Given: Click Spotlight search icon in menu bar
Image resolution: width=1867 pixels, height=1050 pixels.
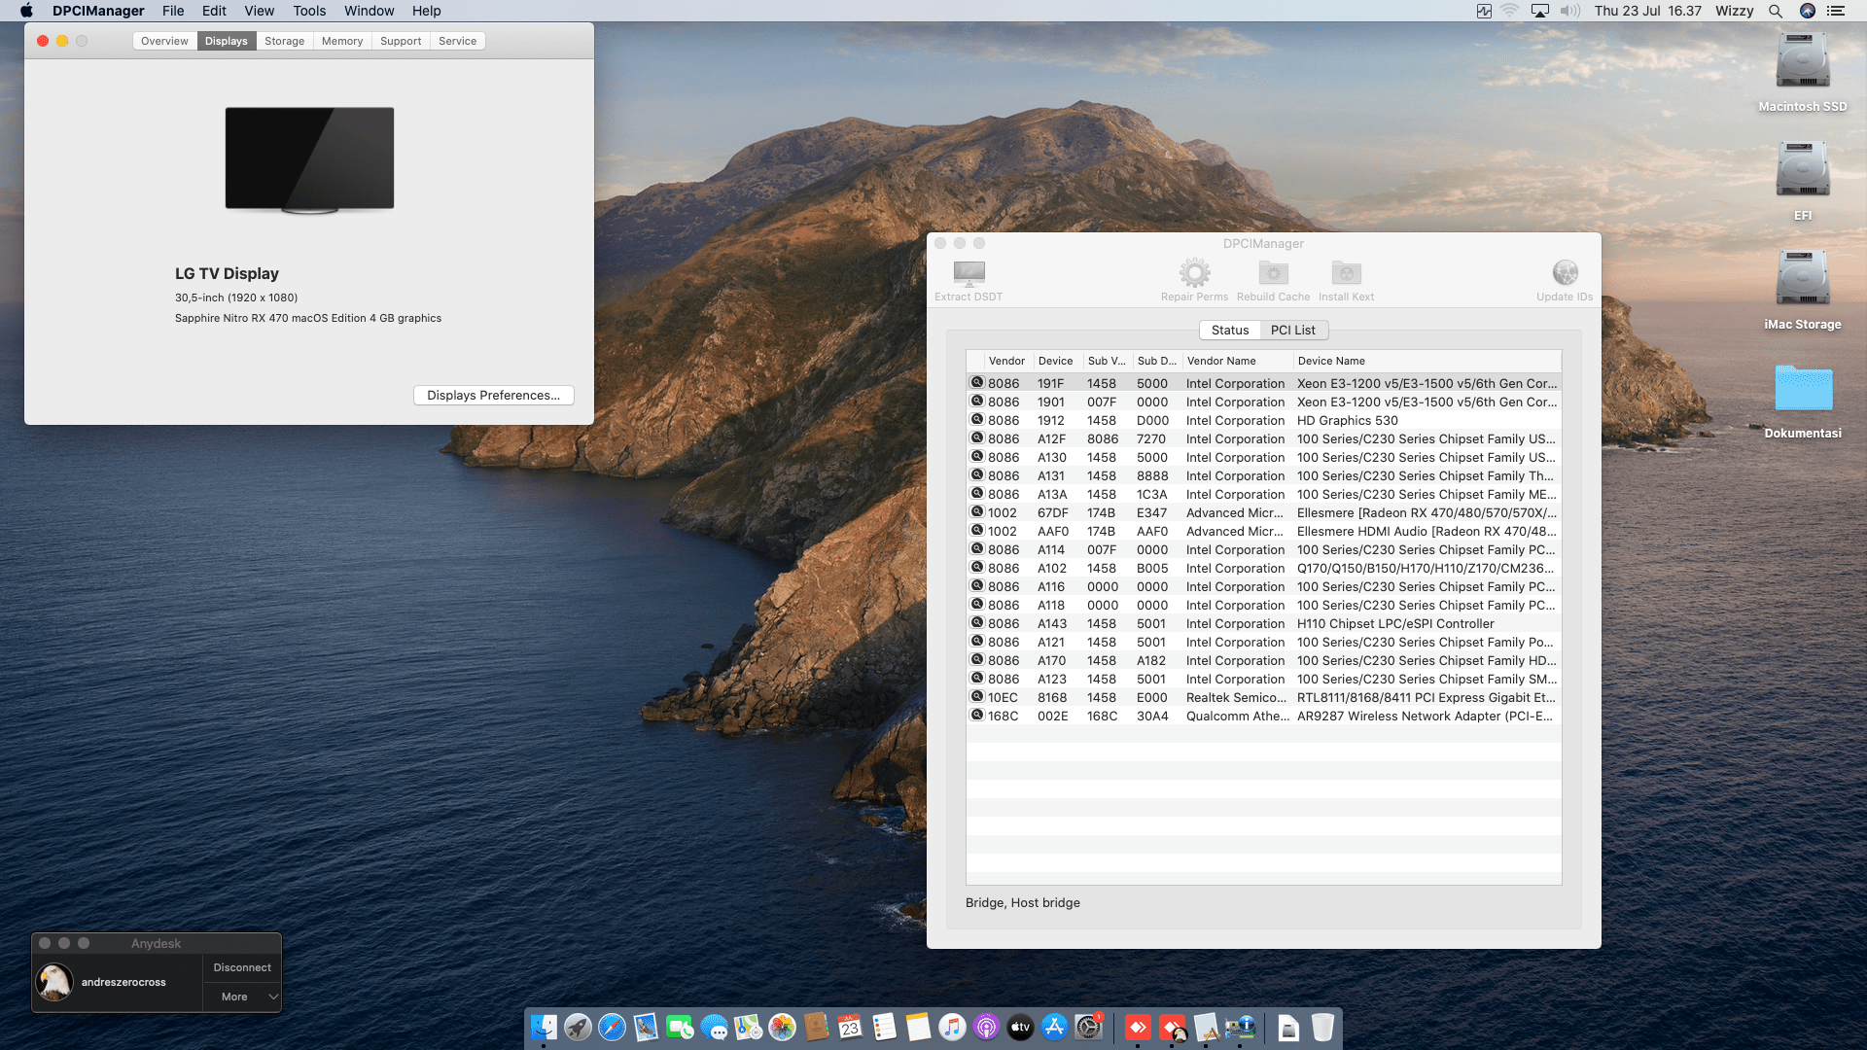Looking at the screenshot, I should click(1776, 11).
